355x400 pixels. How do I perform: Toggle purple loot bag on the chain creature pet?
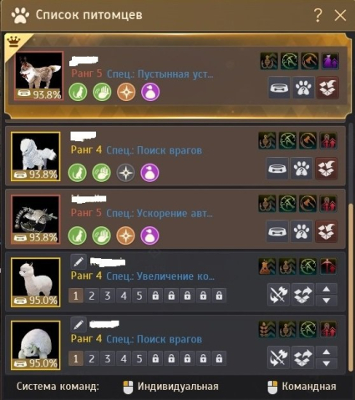pos(150,235)
